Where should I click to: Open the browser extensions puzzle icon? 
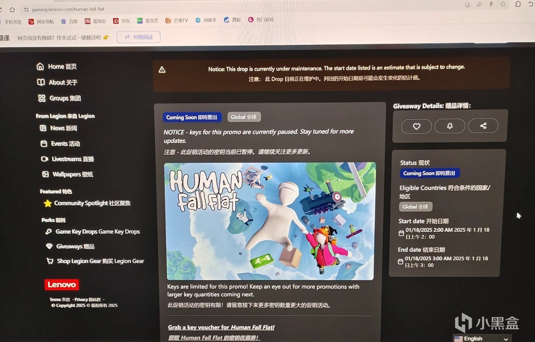pyautogui.click(x=518, y=4)
